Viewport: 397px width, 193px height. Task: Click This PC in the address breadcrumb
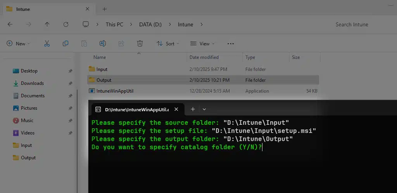pyautogui.click(x=114, y=24)
